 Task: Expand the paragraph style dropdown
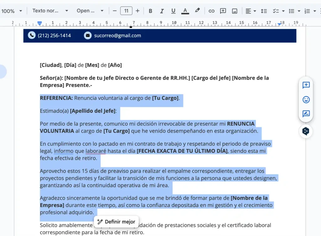tap(50, 11)
